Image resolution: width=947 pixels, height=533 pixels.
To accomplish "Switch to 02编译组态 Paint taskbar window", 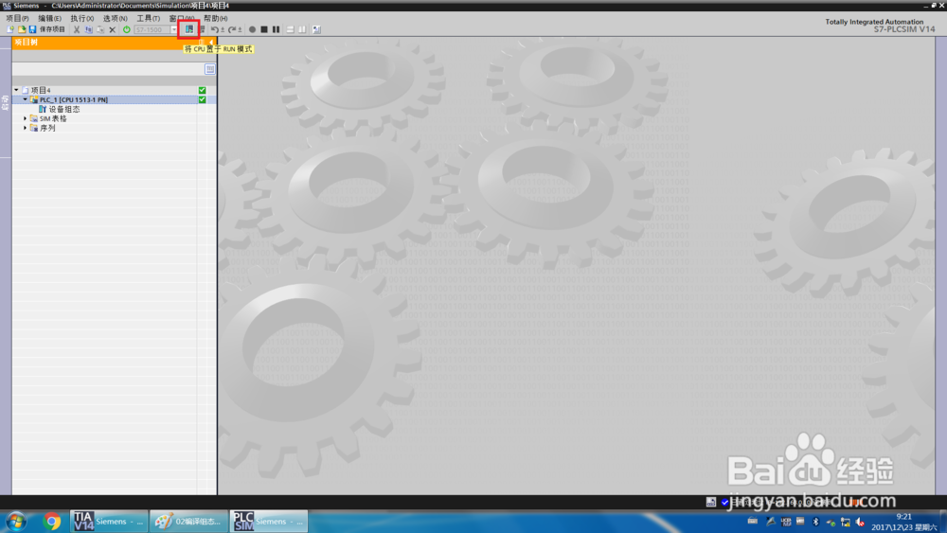I will (x=188, y=522).
